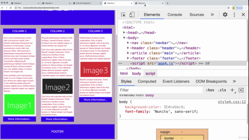
Task: Expand the header element node
Action: click(x=128, y=48)
